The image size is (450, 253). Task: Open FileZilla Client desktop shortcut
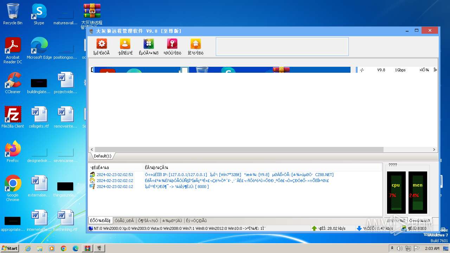13,117
